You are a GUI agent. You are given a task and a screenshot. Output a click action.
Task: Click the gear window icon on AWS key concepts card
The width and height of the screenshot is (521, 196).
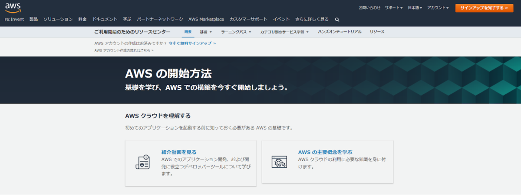(280, 162)
